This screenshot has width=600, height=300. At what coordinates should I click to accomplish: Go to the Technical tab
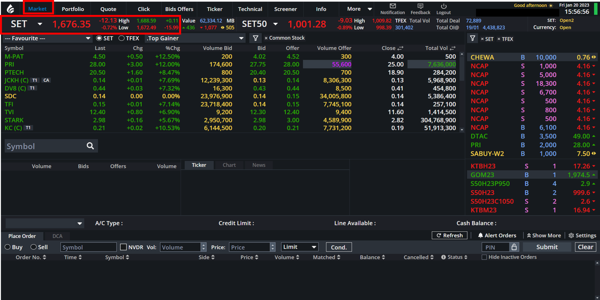pyautogui.click(x=250, y=9)
